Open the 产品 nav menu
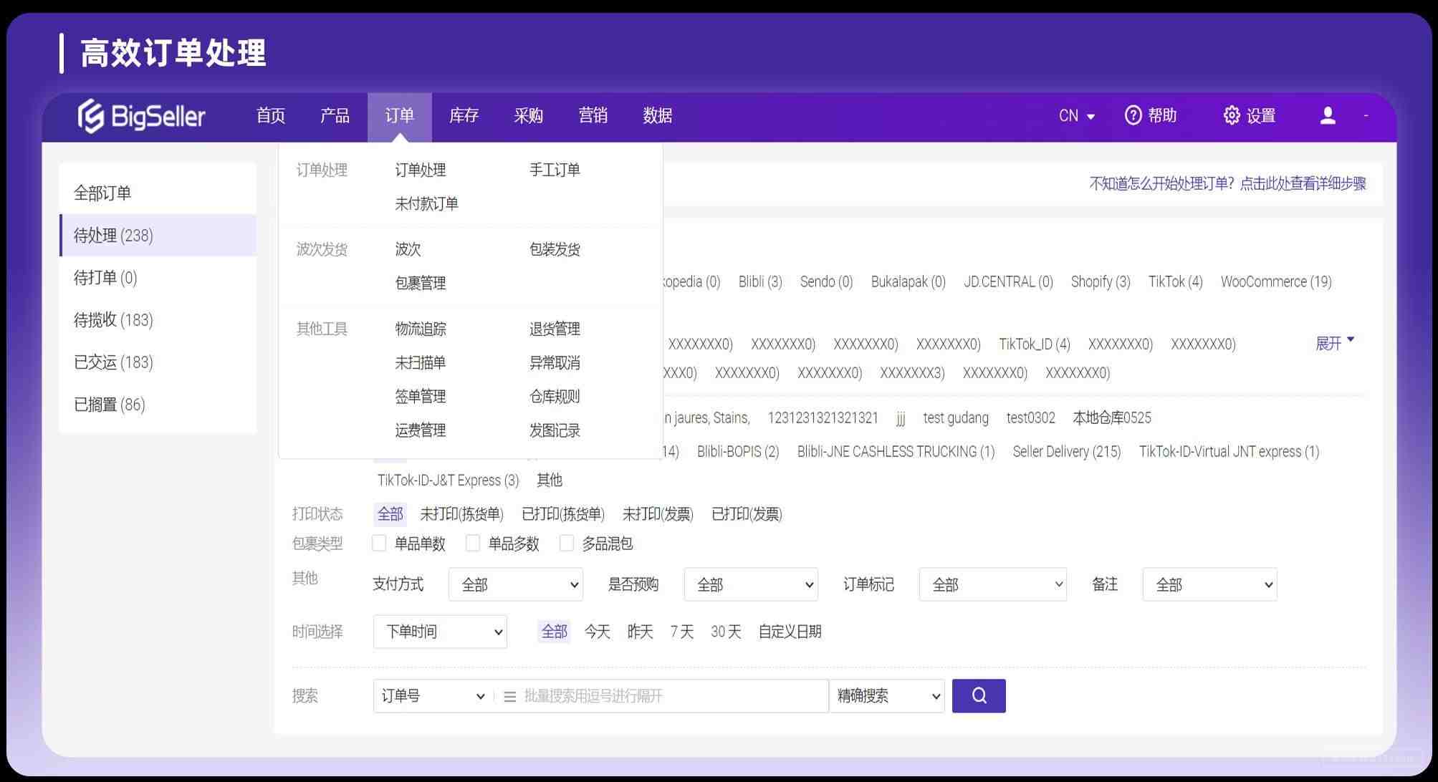Viewport: 1438px width, 782px height. [x=335, y=115]
